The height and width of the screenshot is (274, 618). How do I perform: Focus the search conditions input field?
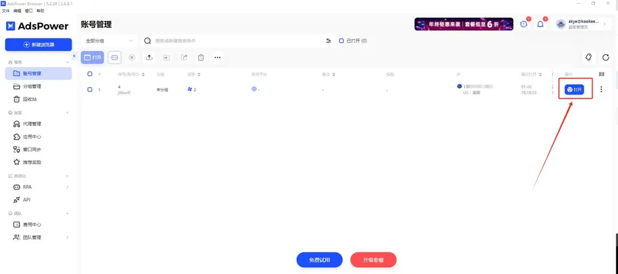point(239,41)
